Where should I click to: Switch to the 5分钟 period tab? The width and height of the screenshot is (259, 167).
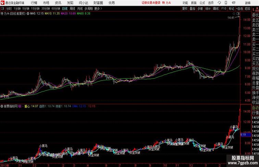26,9
